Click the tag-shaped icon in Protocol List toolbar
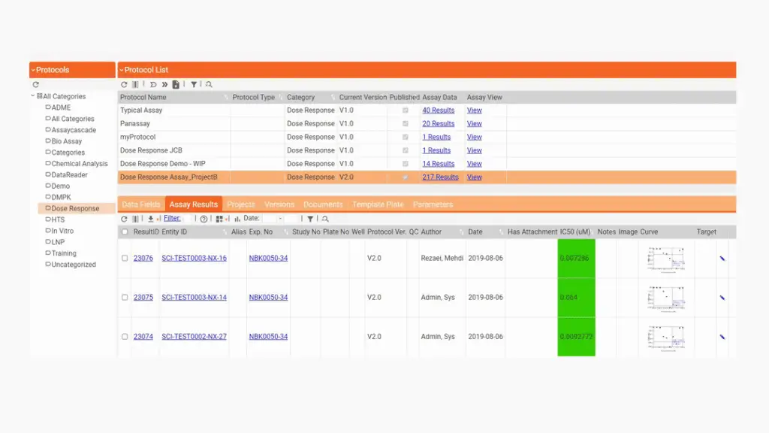This screenshot has height=433, width=769. [x=153, y=84]
